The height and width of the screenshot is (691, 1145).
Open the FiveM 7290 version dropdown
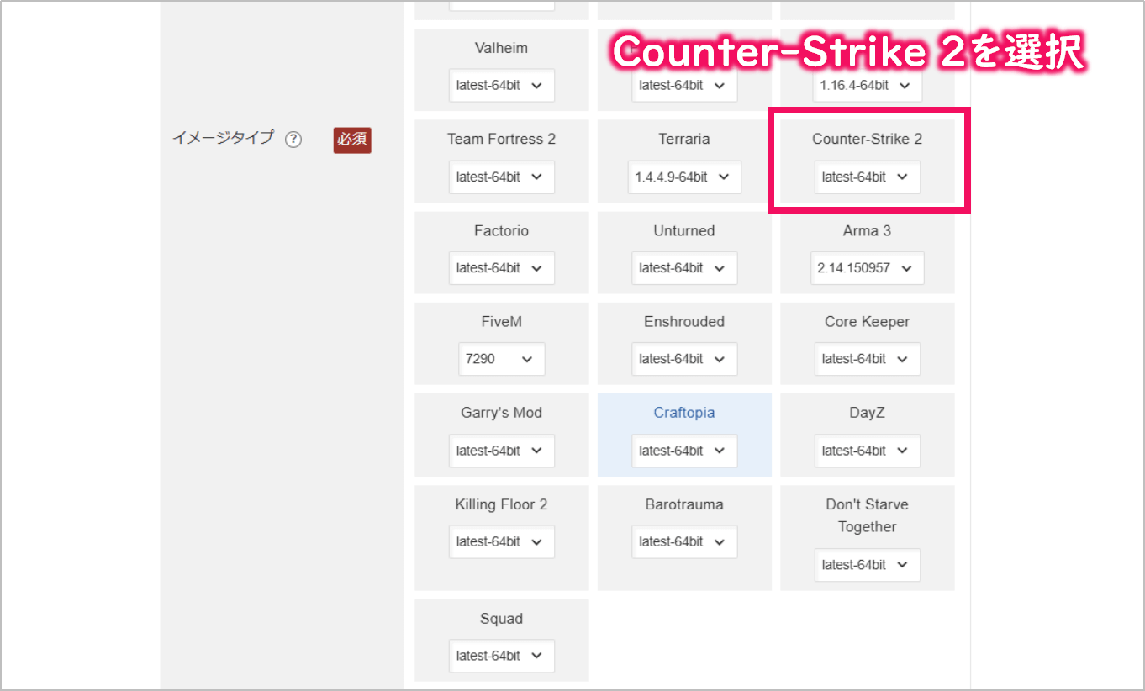click(501, 358)
